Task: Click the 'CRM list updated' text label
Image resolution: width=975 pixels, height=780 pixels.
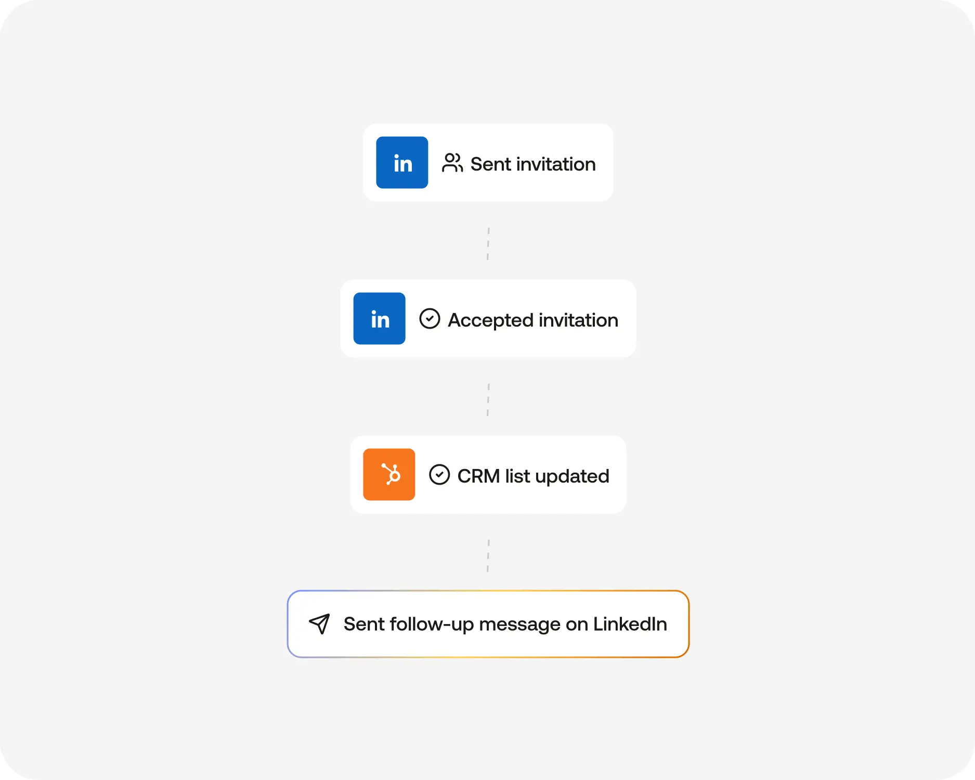Action: (533, 476)
